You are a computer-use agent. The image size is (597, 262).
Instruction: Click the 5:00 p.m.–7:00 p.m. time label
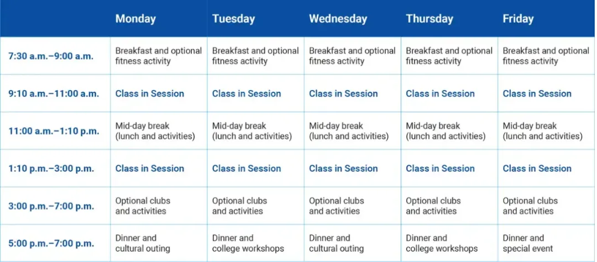pos(51,243)
